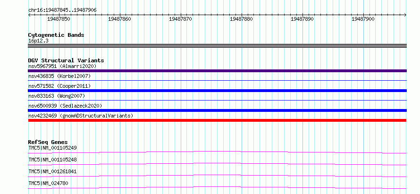420x194 pixels.
Task: Click the magenta NM_001105249 gene line
Action: tap(217, 152)
